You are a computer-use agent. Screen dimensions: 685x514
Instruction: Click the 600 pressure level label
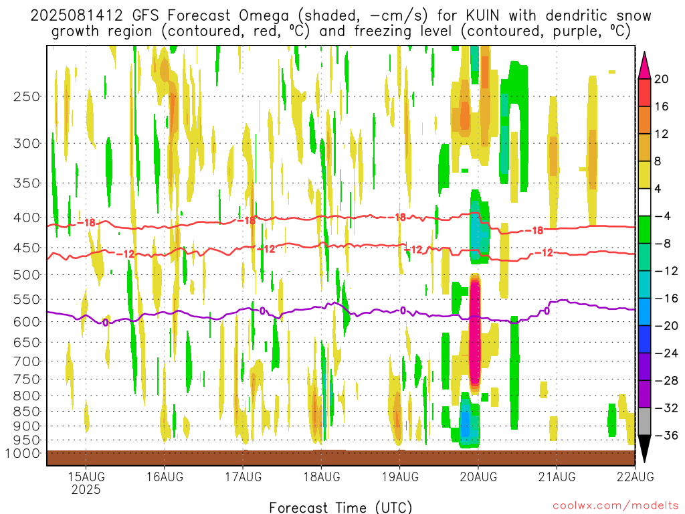click(27, 322)
